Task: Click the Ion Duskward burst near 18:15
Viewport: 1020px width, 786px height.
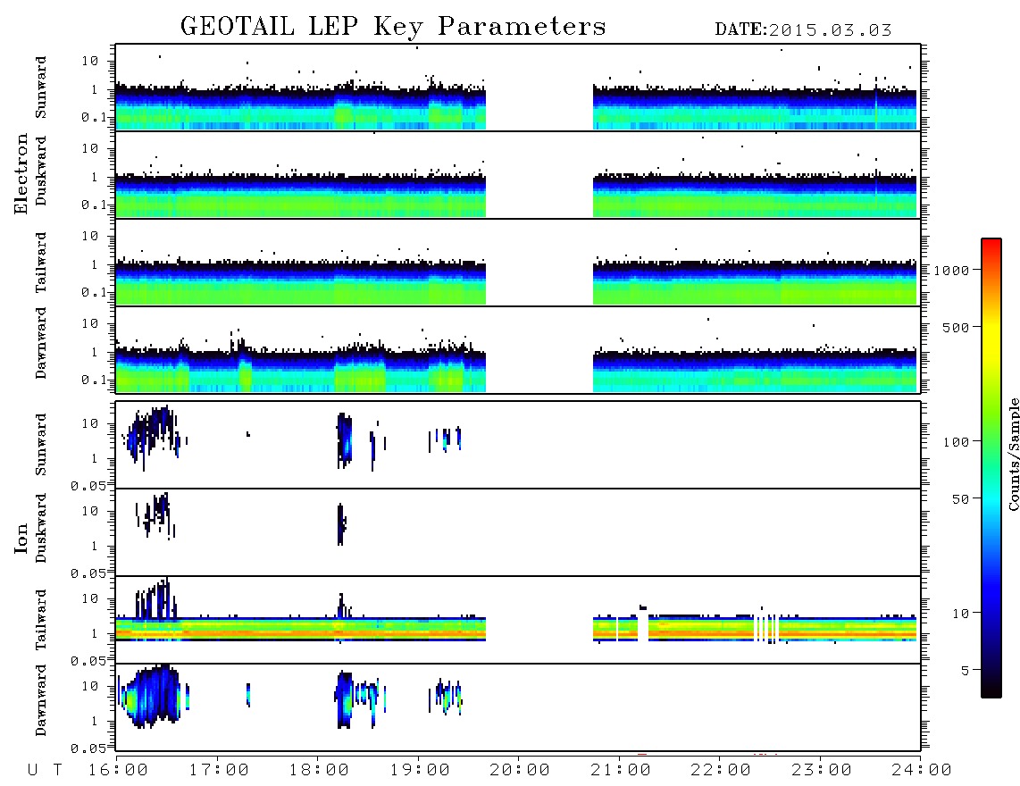Action: pyautogui.click(x=341, y=524)
